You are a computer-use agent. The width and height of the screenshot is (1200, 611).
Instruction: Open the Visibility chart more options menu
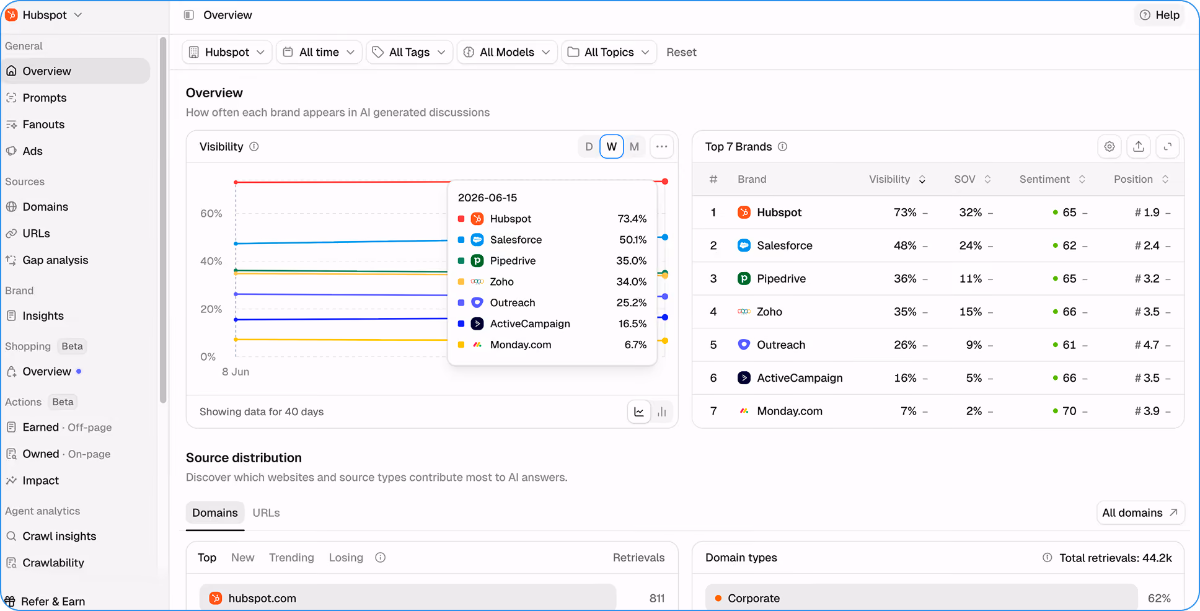click(661, 147)
